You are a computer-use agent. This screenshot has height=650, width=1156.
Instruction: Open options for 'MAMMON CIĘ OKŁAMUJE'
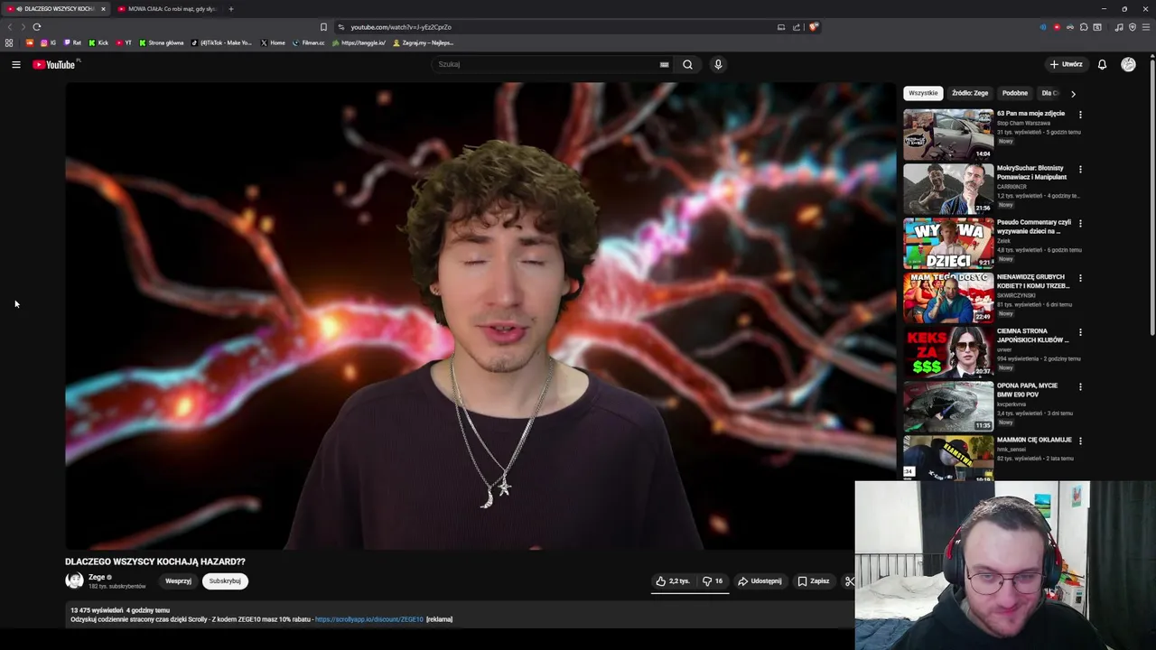(x=1080, y=441)
